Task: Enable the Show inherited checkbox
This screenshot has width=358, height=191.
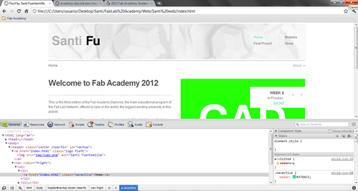Action: [330, 131]
